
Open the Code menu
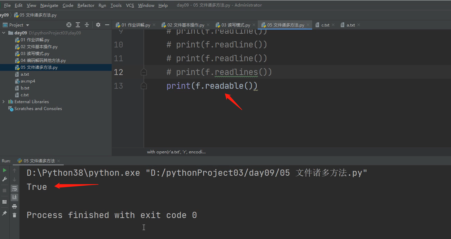pos(68,5)
